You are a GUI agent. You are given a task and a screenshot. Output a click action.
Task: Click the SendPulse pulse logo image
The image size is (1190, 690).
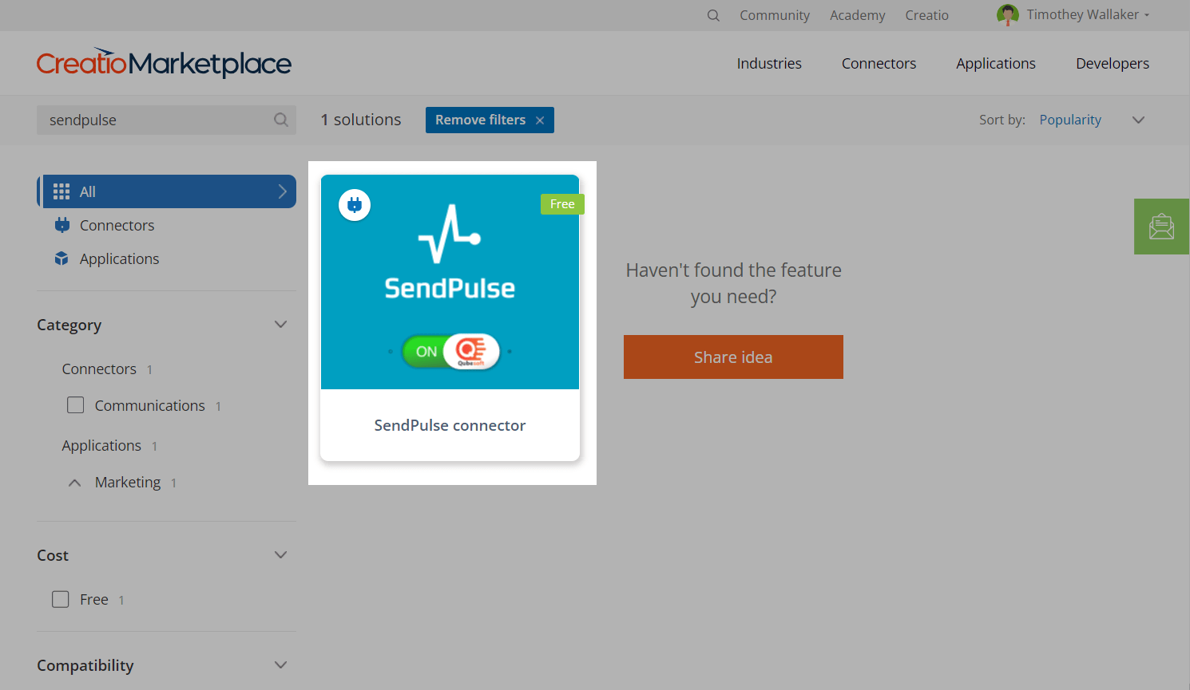click(450, 234)
